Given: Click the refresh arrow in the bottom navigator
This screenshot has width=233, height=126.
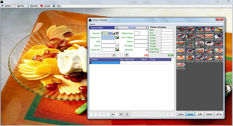Looking at the screenshot, I should click(x=121, y=114).
